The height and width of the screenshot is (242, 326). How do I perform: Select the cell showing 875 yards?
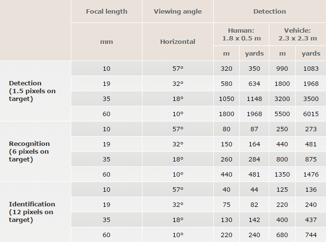(x=311, y=159)
